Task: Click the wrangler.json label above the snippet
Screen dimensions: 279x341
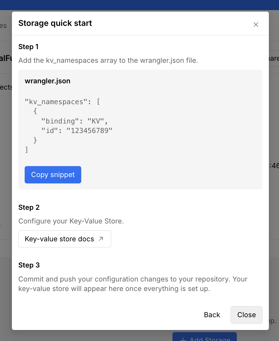Action: (47, 81)
